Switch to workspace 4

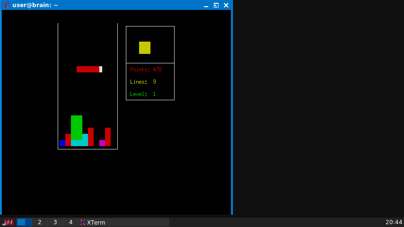point(70,222)
